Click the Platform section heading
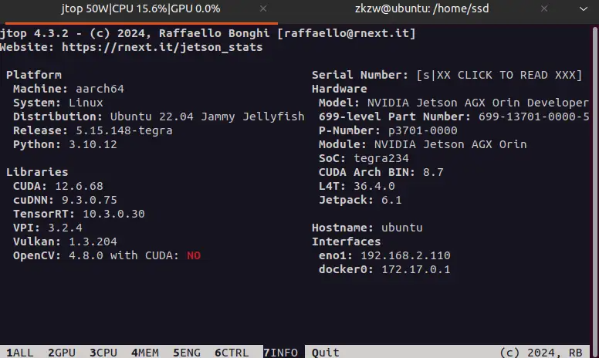This screenshot has height=358, width=599. (34, 75)
